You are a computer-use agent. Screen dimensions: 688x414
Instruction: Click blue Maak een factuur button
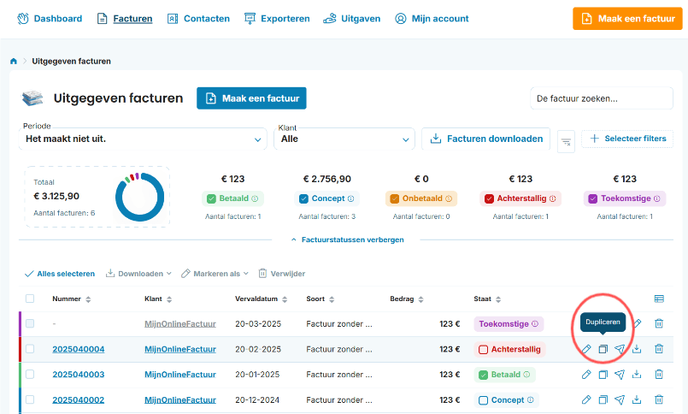251,98
